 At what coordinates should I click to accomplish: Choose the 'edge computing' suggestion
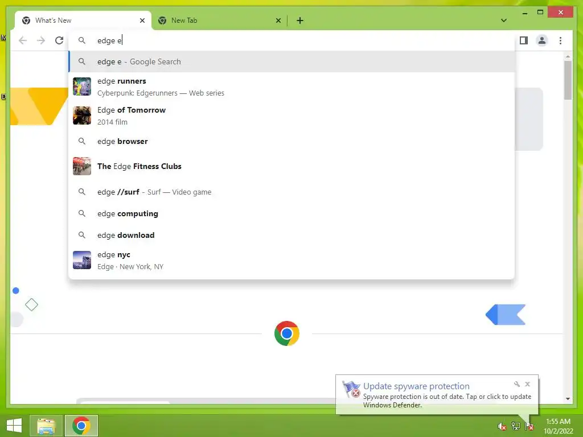[291, 213]
